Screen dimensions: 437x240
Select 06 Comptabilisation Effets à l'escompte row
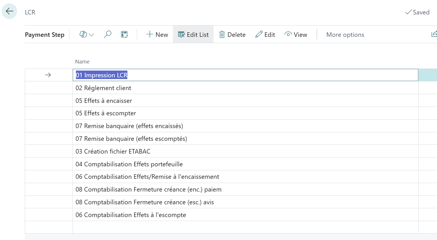131,215
